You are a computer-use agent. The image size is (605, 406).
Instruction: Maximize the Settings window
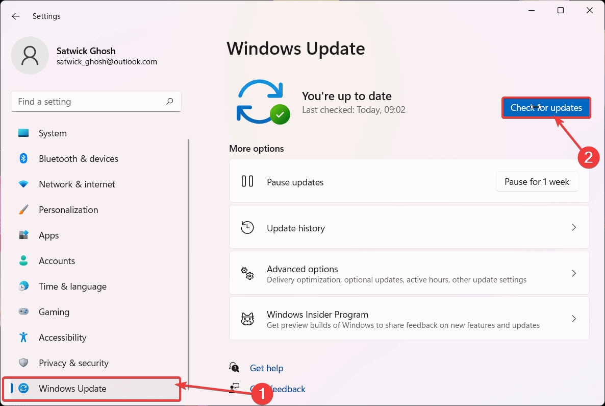(561, 10)
